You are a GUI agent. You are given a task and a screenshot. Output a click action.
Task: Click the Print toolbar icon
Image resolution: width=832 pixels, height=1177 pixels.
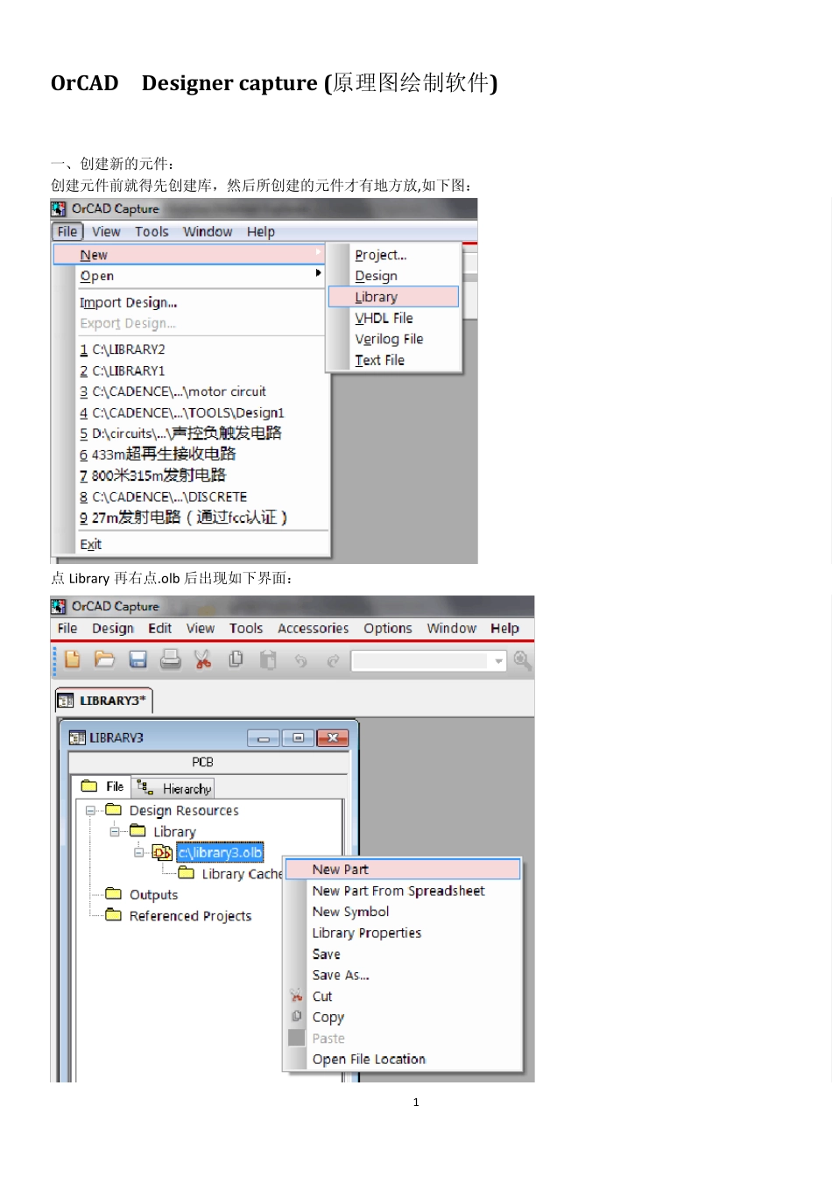(x=171, y=659)
